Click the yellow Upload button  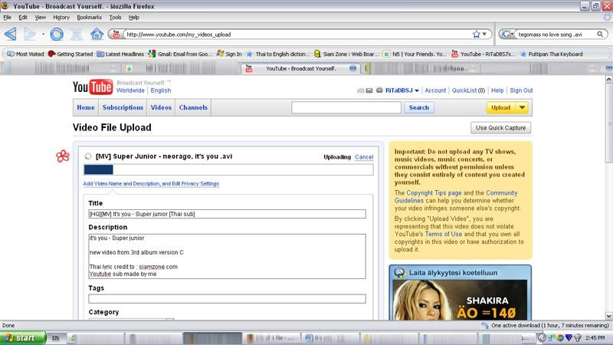point(501,107)
